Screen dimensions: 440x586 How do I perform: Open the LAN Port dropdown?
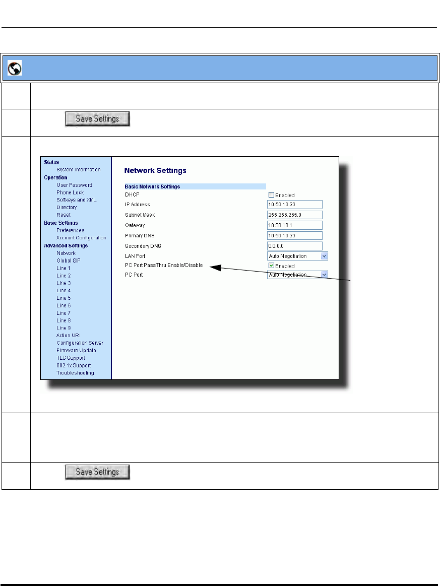pos(297,256)
